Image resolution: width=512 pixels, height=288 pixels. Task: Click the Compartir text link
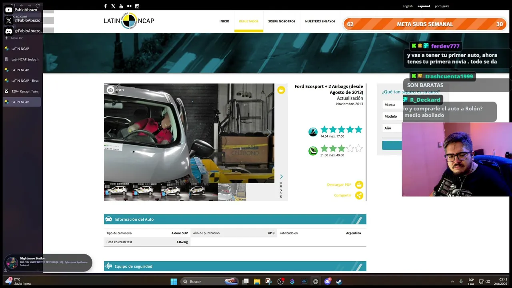(342, 195)
